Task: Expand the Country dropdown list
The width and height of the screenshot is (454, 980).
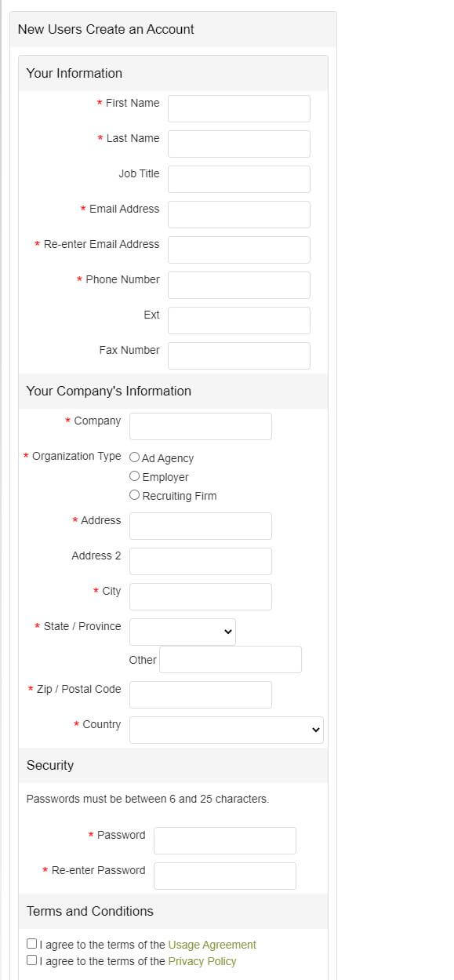Action: click(227, 730)
